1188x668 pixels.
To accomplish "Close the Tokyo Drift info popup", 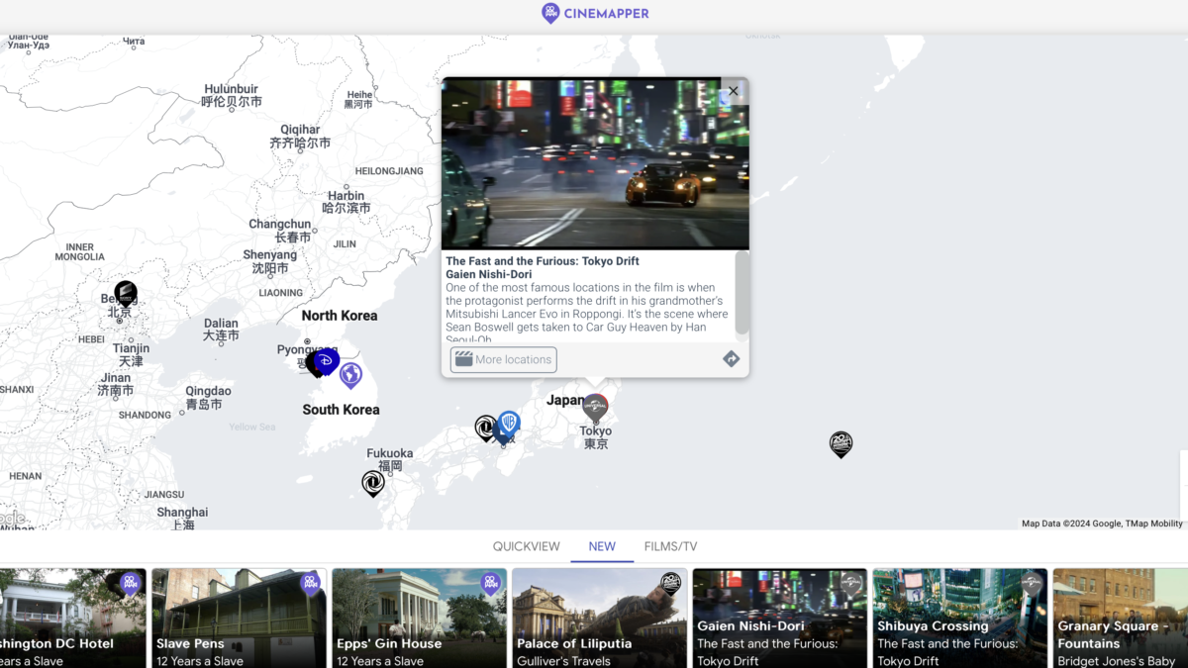I will [734, 91].
